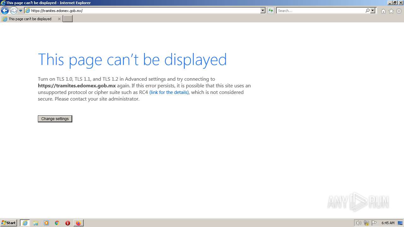Screen dimensions: 404x227
Task: Go back with the Back arrow button
Action: pyautogui.click(x=5, y=10)
